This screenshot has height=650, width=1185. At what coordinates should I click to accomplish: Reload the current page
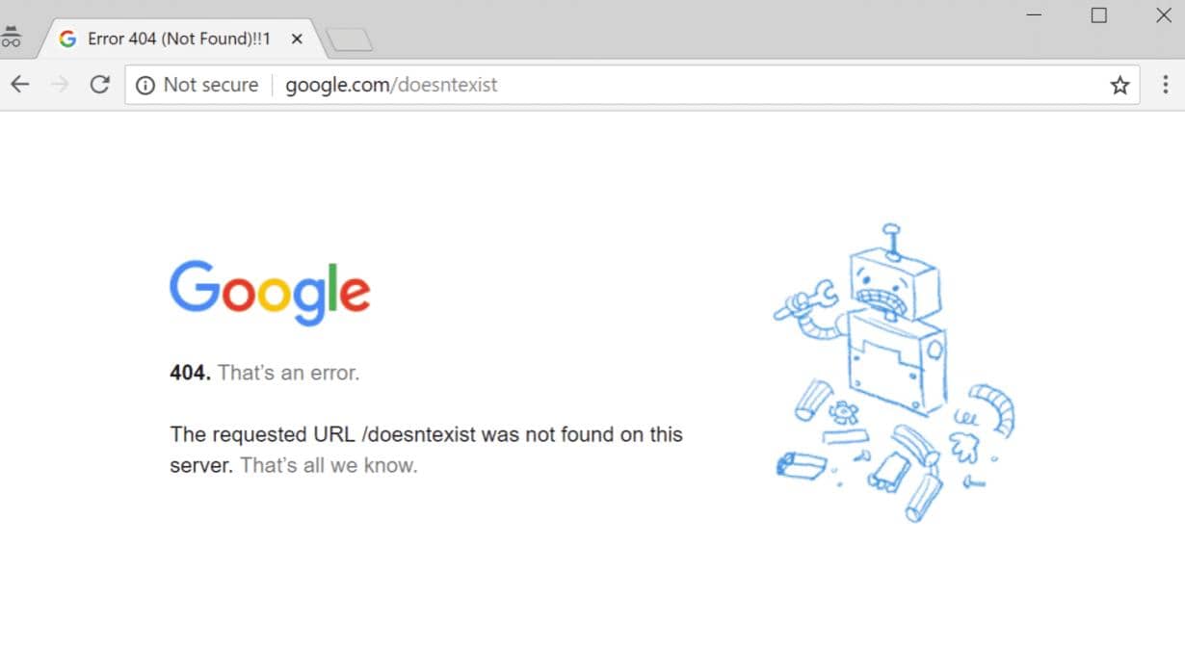tap(99, 85)
